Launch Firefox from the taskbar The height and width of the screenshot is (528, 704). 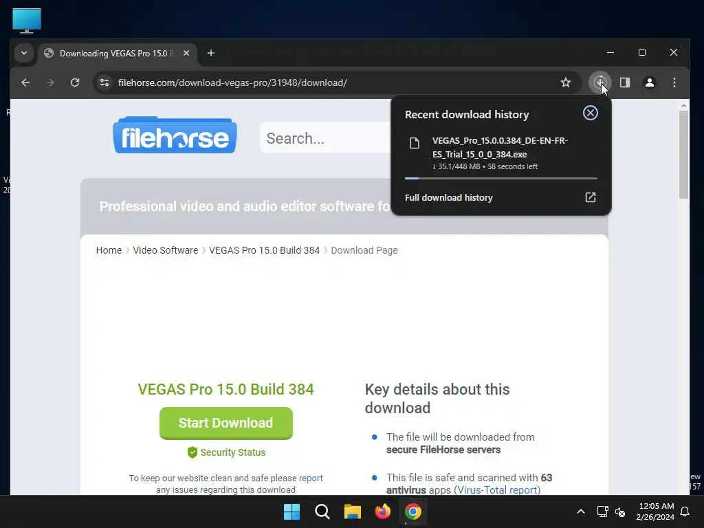pyautogui.click(x=382, y=511)
